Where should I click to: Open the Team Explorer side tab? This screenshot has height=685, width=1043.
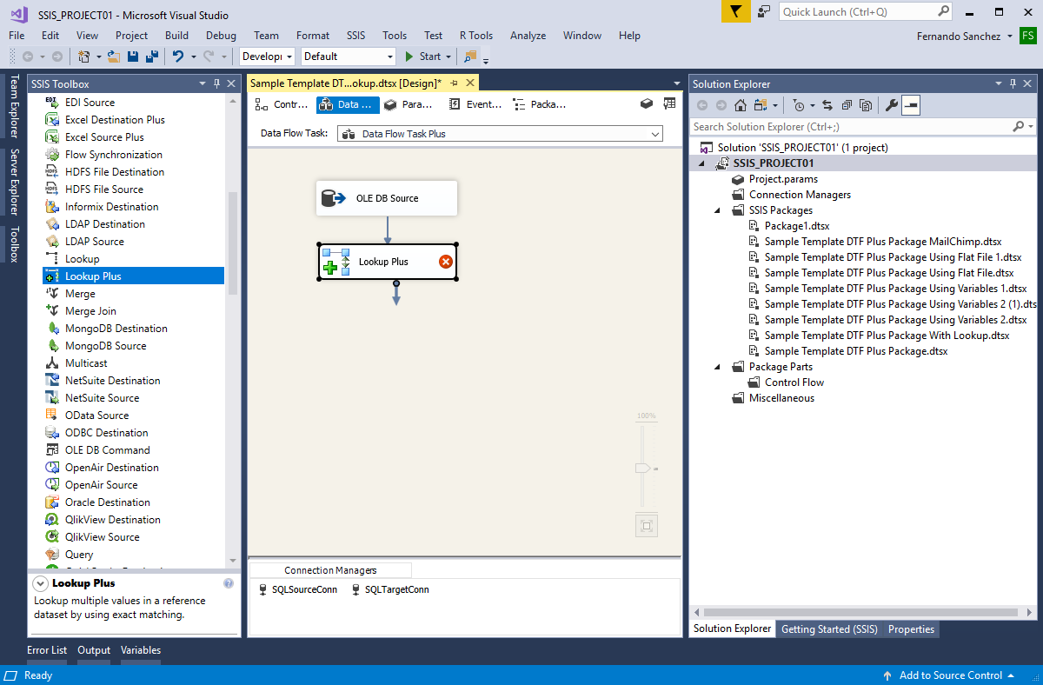14,106
